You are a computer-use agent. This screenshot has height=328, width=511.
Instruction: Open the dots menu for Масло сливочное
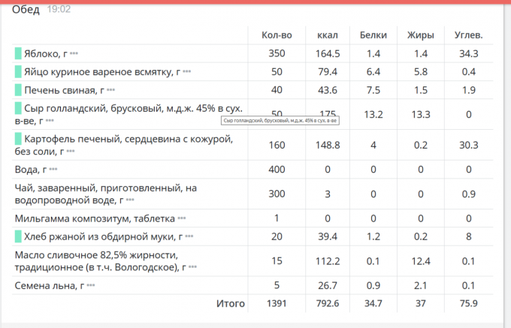tap(193, 267)
